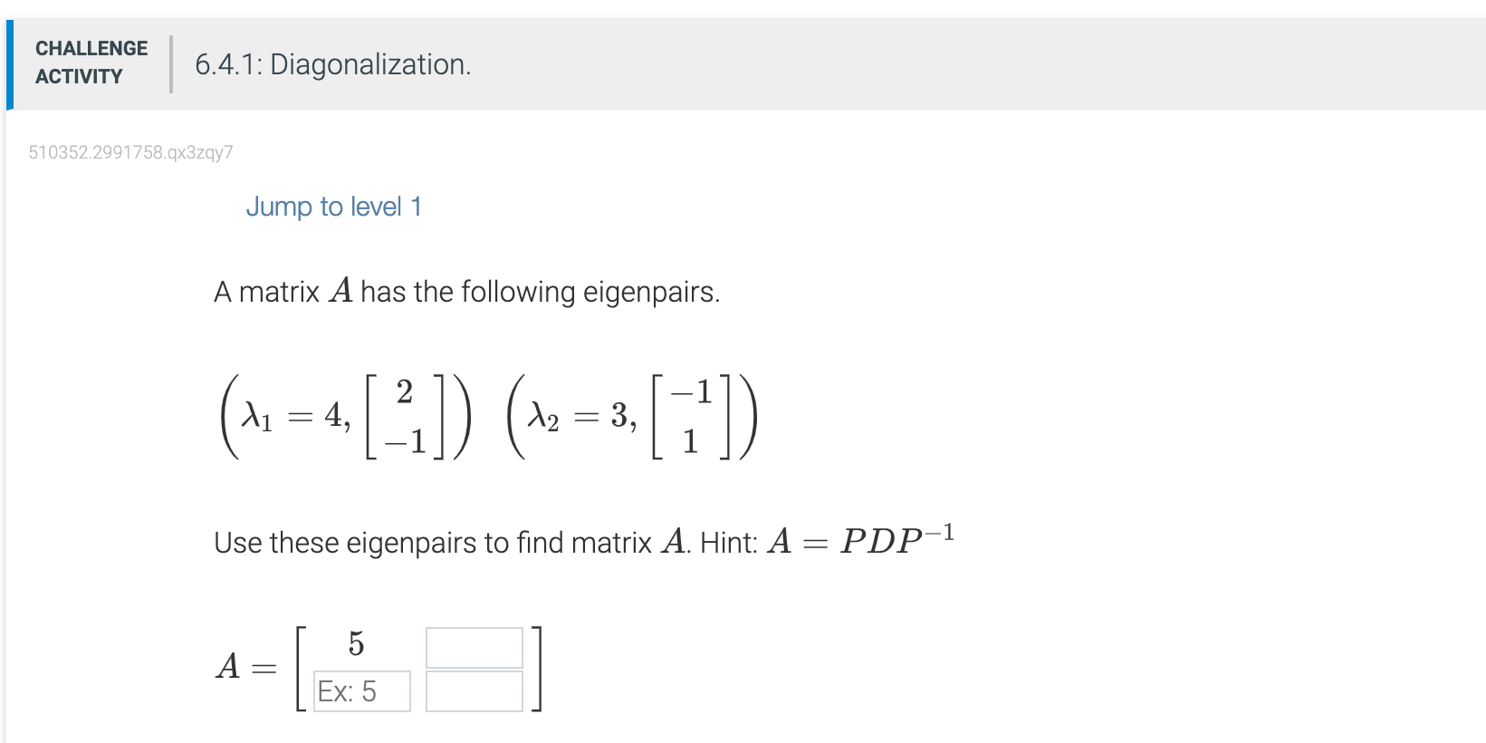Image resolution: width=1486 pixels, height=743 pixels.
Task: Select the title 6.4.1: Diagonalization
Action: (x=332, y=64)
